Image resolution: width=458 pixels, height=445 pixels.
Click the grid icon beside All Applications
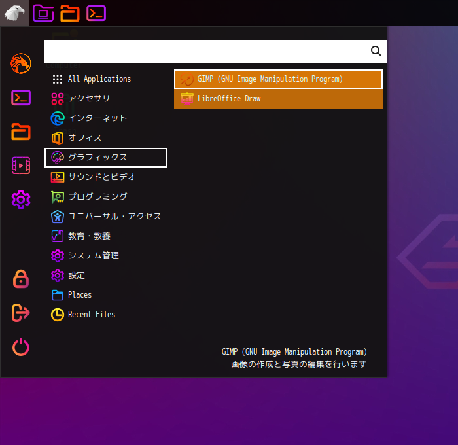tap(58, 79)
